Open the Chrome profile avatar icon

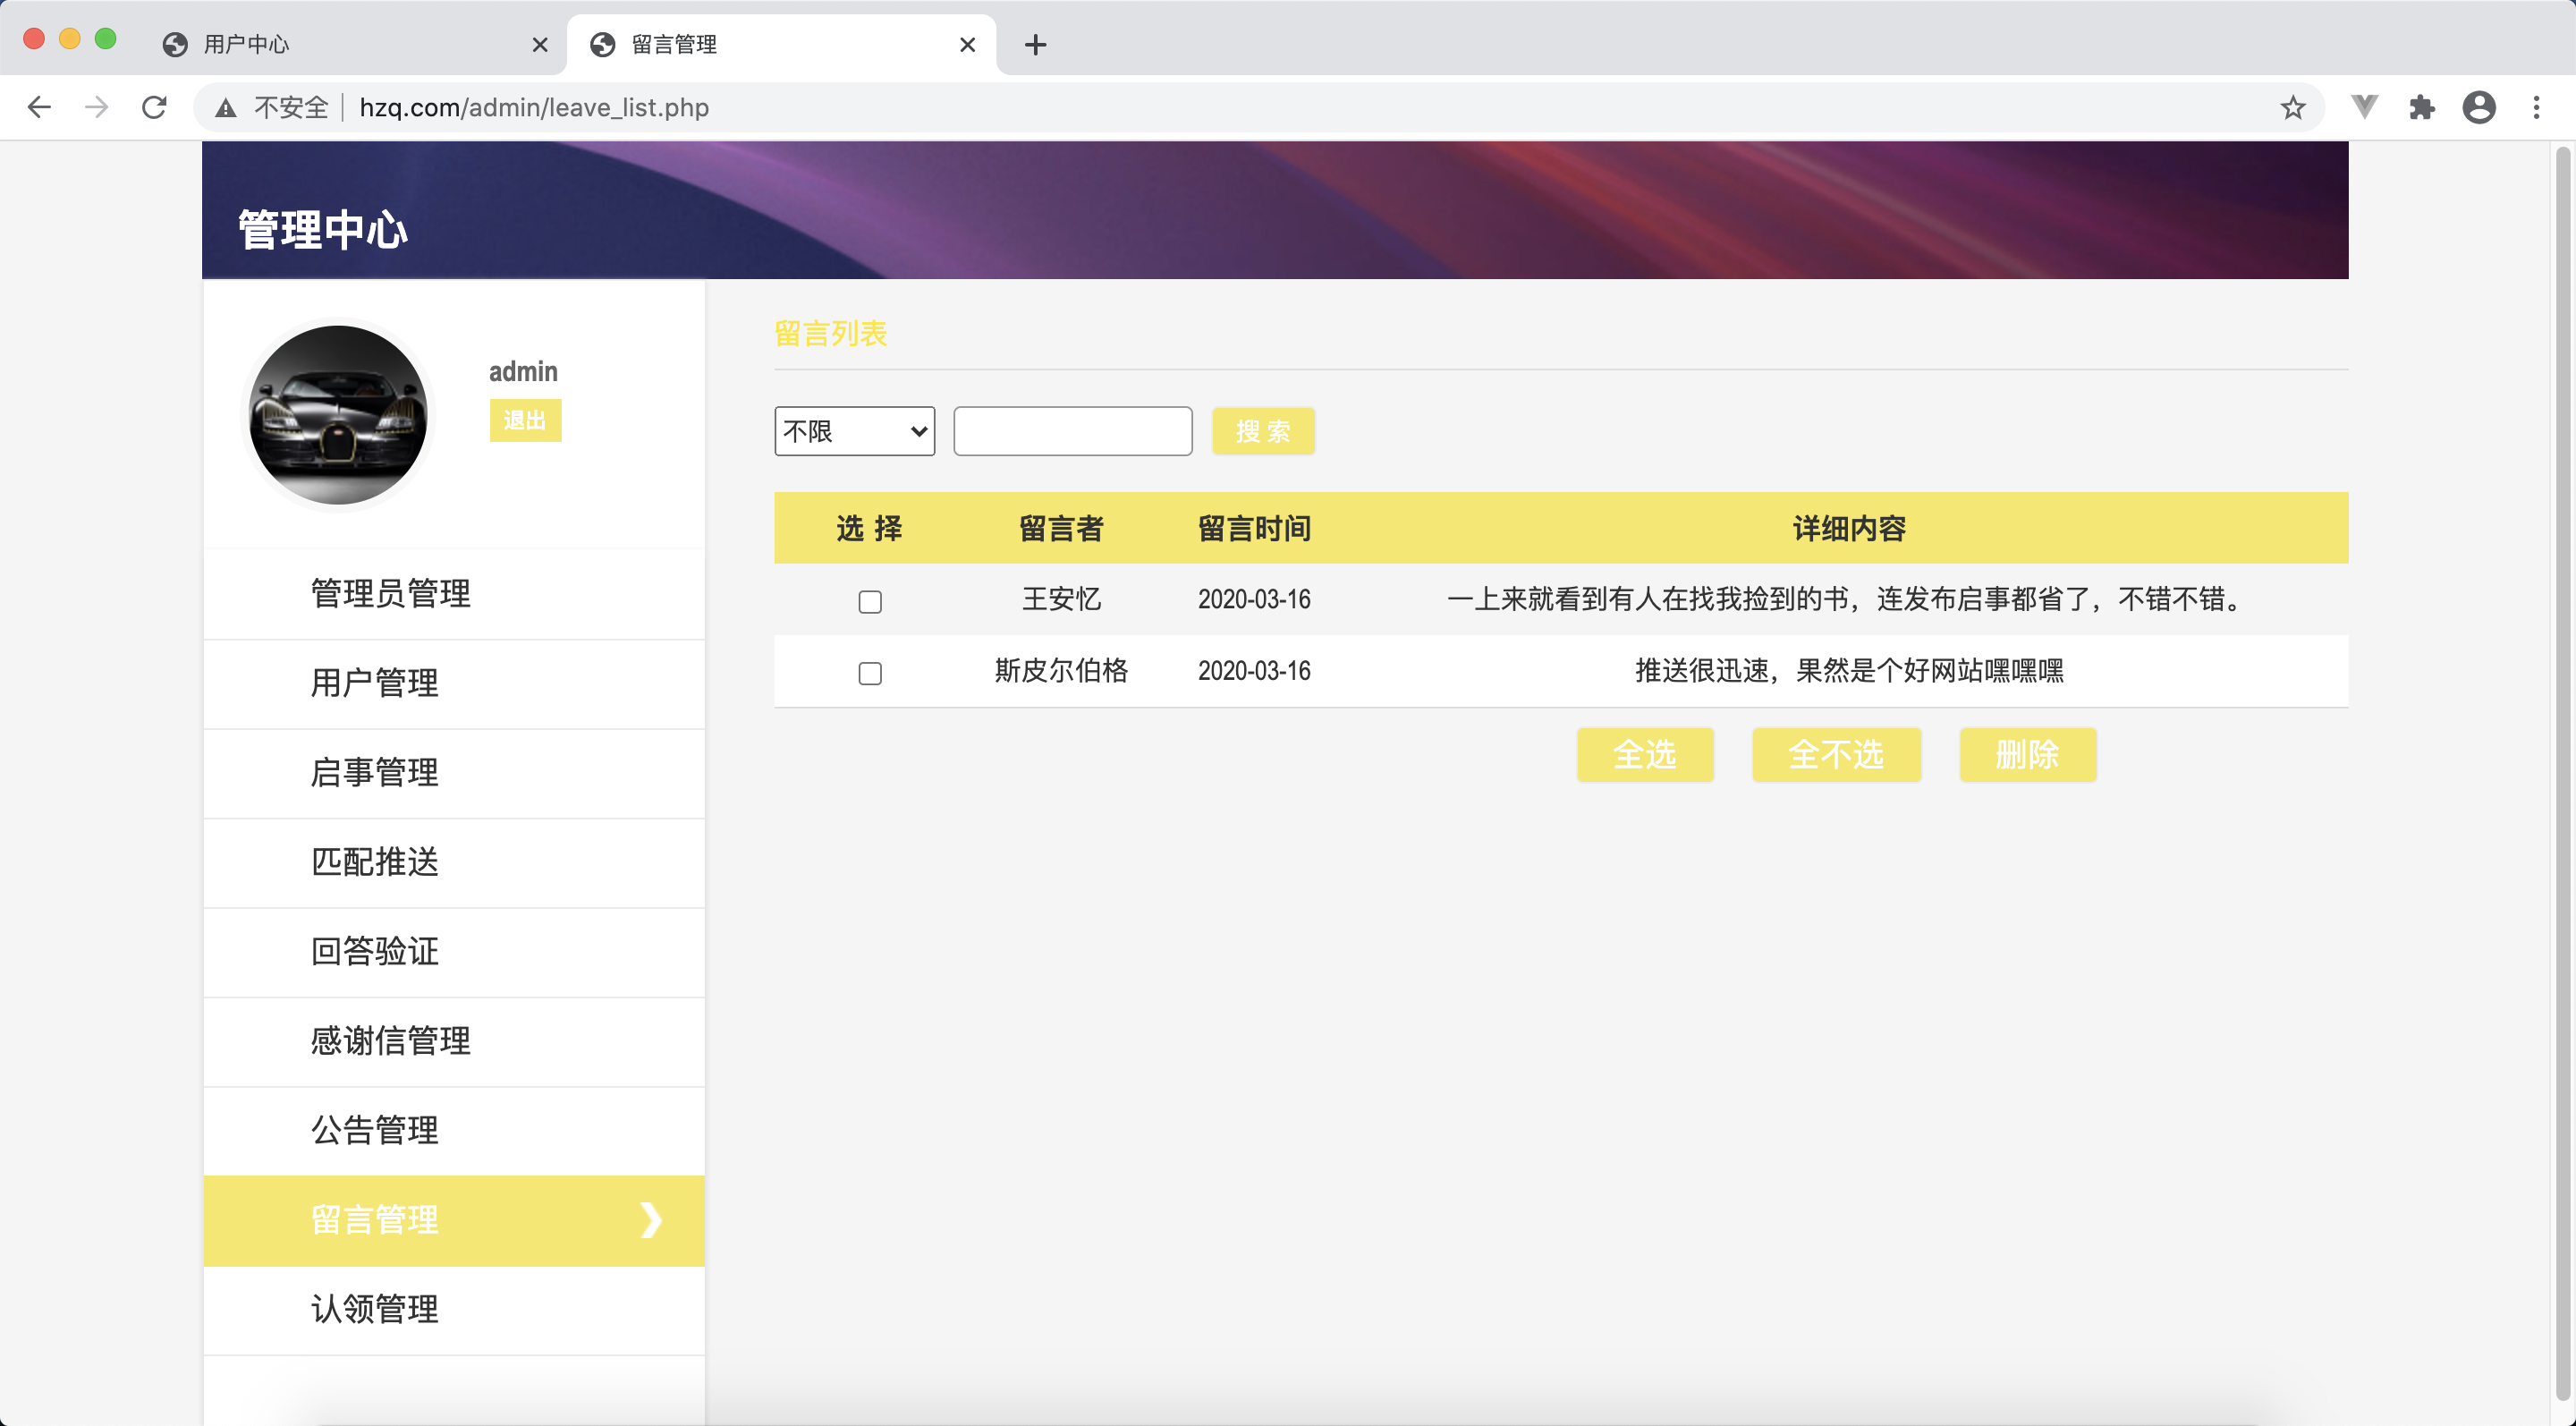pos(2479,107)
